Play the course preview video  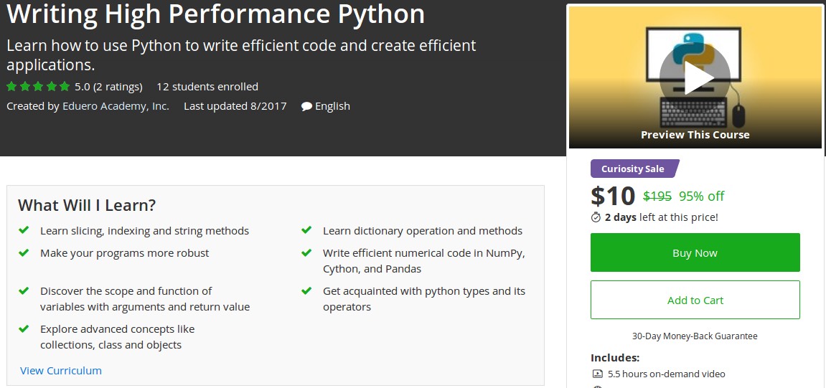click(x=695, y=77)
